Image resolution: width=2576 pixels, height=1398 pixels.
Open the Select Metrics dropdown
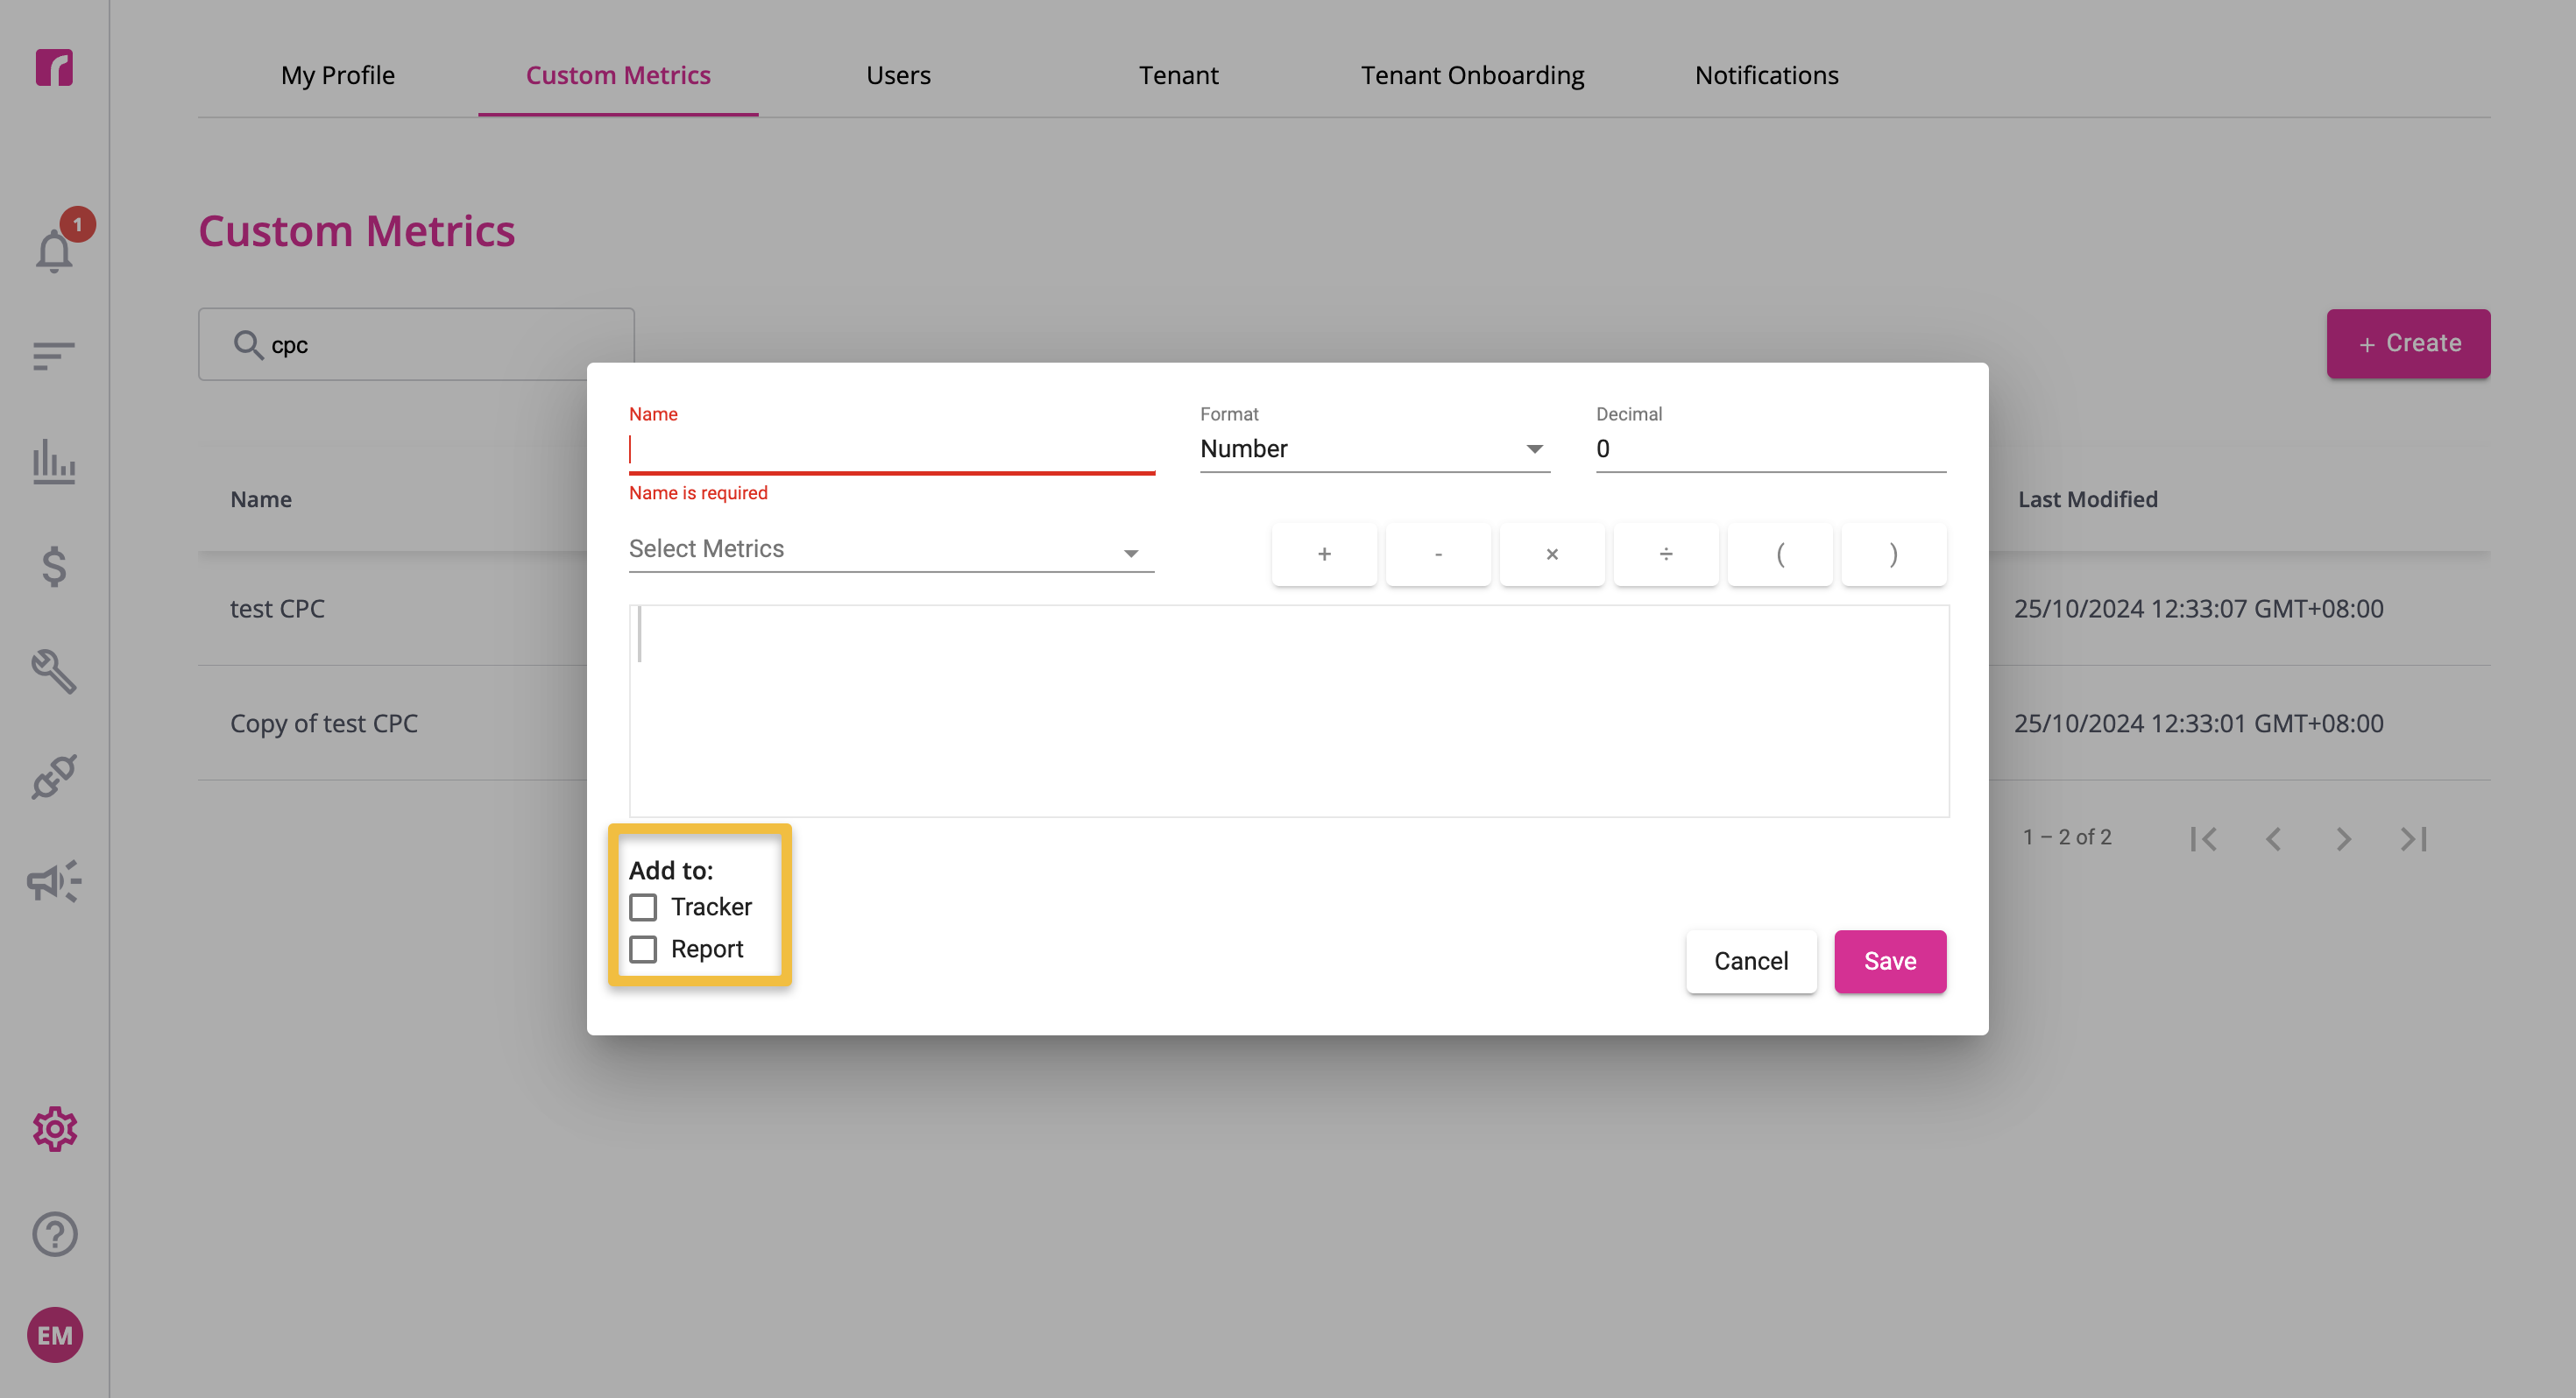(891, 549)
